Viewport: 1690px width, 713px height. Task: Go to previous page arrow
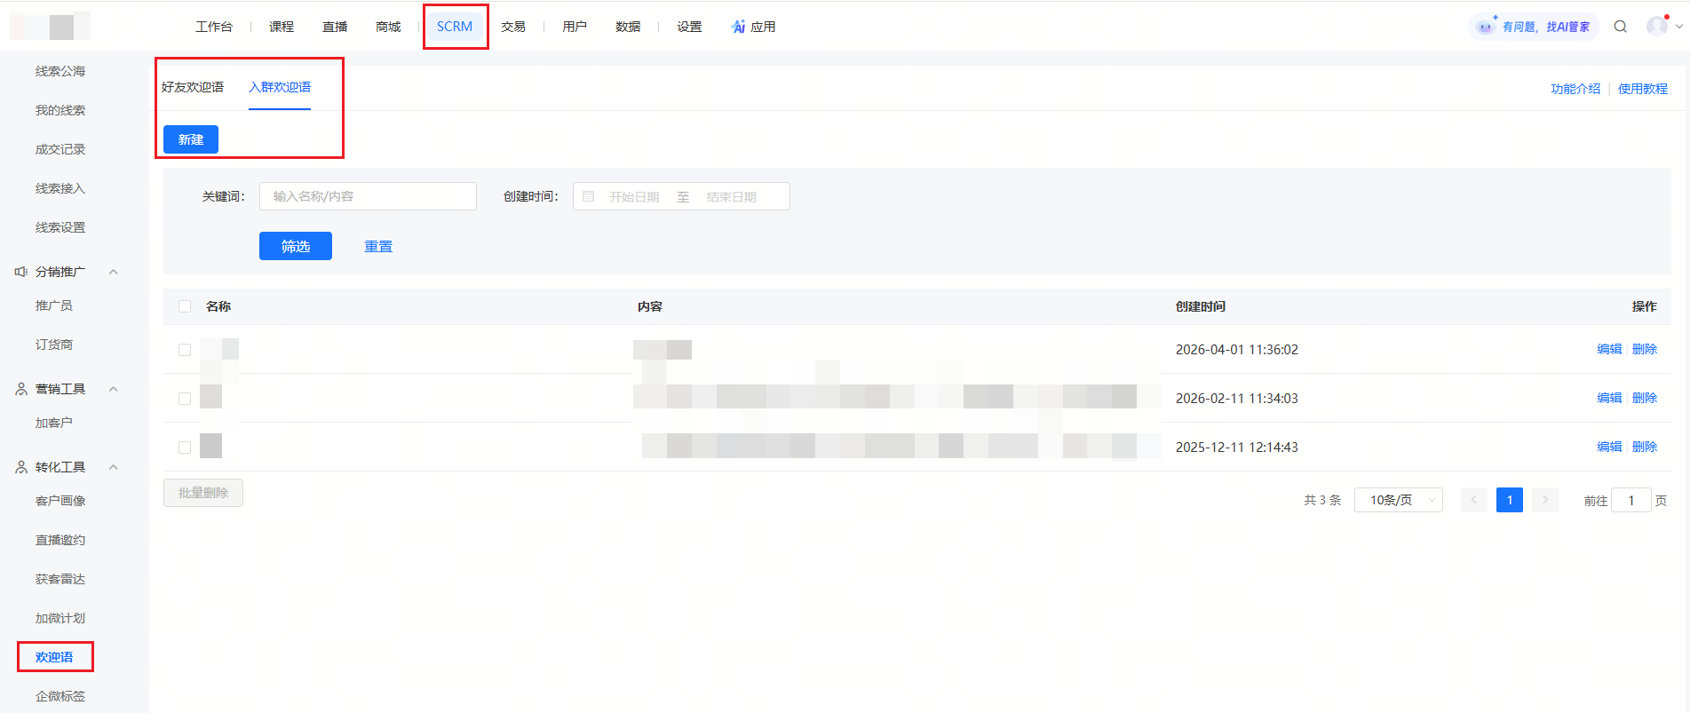[x=1474, y=500]
